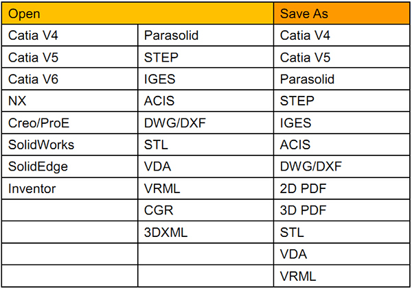Click the Creo/ProE table cell
Screen dimensions: 412x289
click(69, 123)
